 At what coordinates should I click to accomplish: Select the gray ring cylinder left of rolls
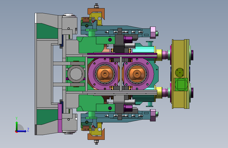click(x=76, y=74)
